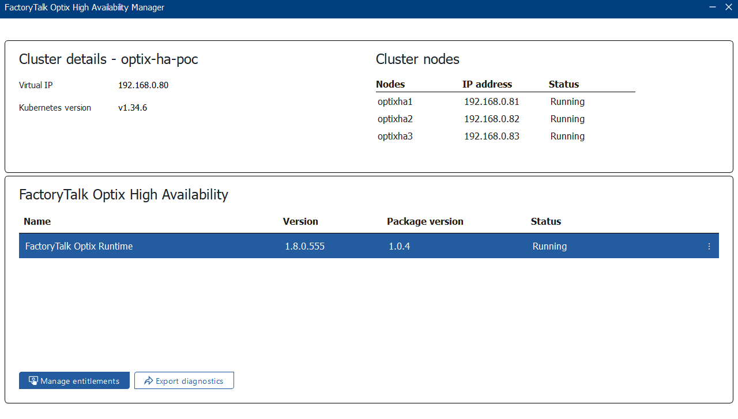Image resolution: width=738 pixels, height=419 pixels.
Task: Click the Manage entitlements button
Action: pyautogui.click(x=74, y=380)
